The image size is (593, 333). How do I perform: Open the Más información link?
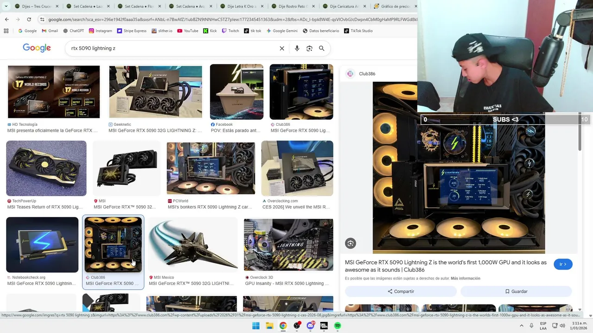pos(465,278)
